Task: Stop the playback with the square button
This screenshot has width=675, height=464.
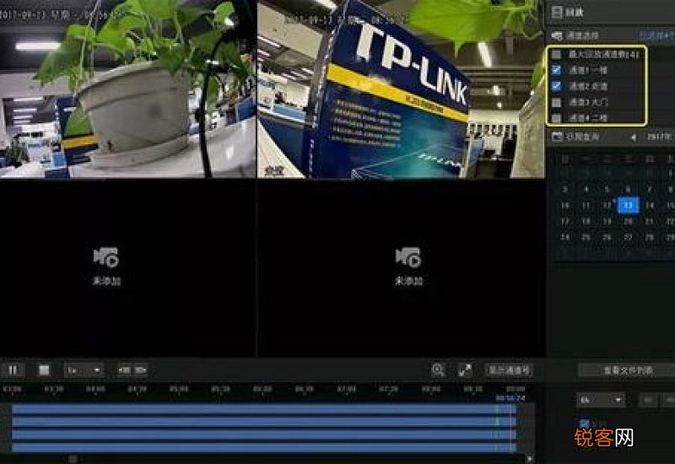Action: (44, 370)
